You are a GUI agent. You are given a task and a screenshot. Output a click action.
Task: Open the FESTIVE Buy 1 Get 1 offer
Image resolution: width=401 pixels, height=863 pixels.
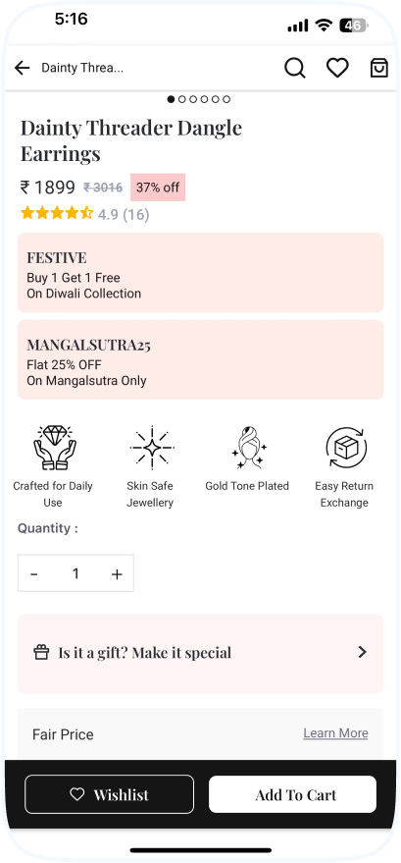[200, 272]
